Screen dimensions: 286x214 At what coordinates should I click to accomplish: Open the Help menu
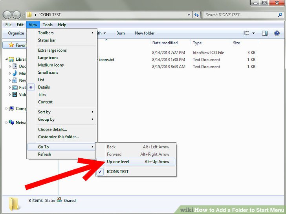click(x=62, y=25)
